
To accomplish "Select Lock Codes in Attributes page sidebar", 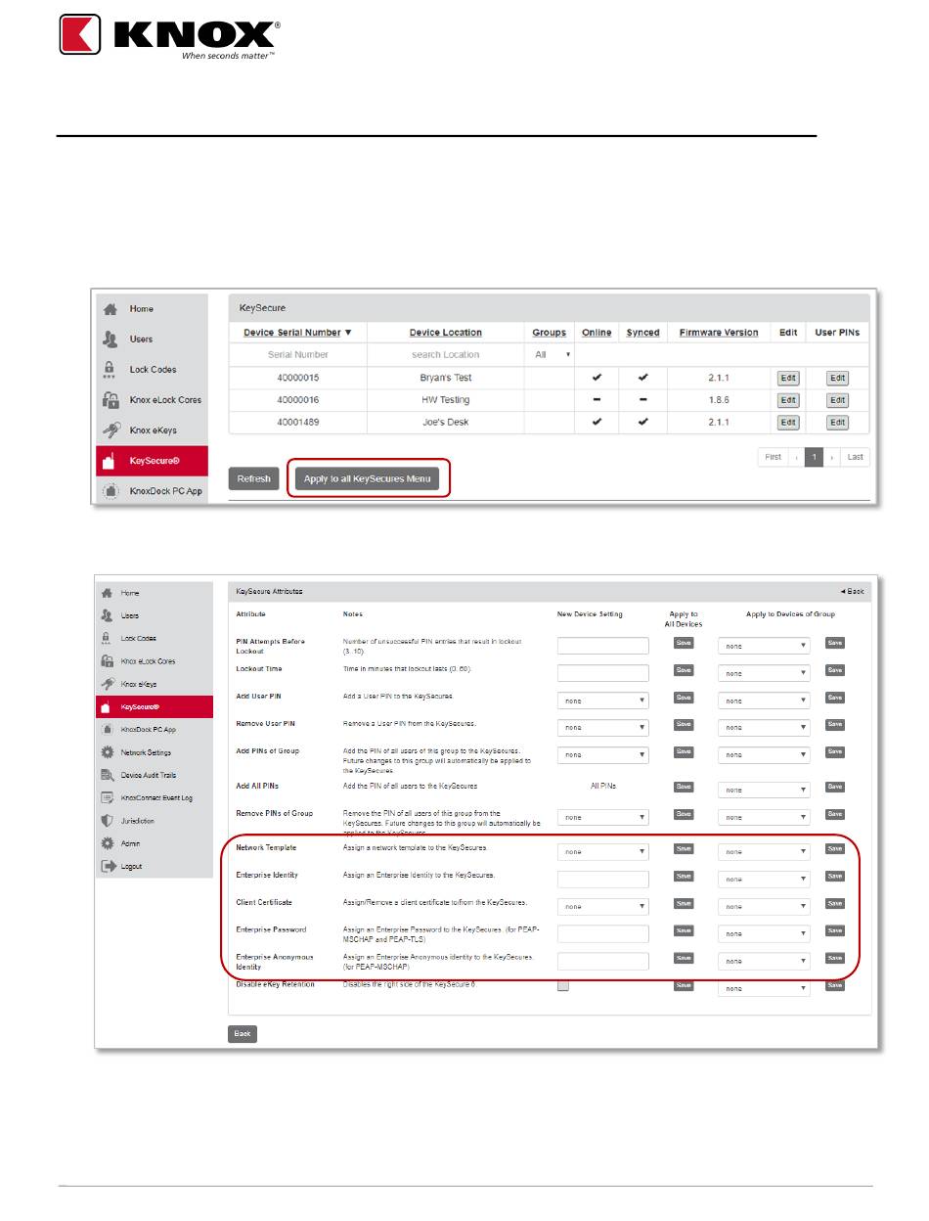I will 153,638.
